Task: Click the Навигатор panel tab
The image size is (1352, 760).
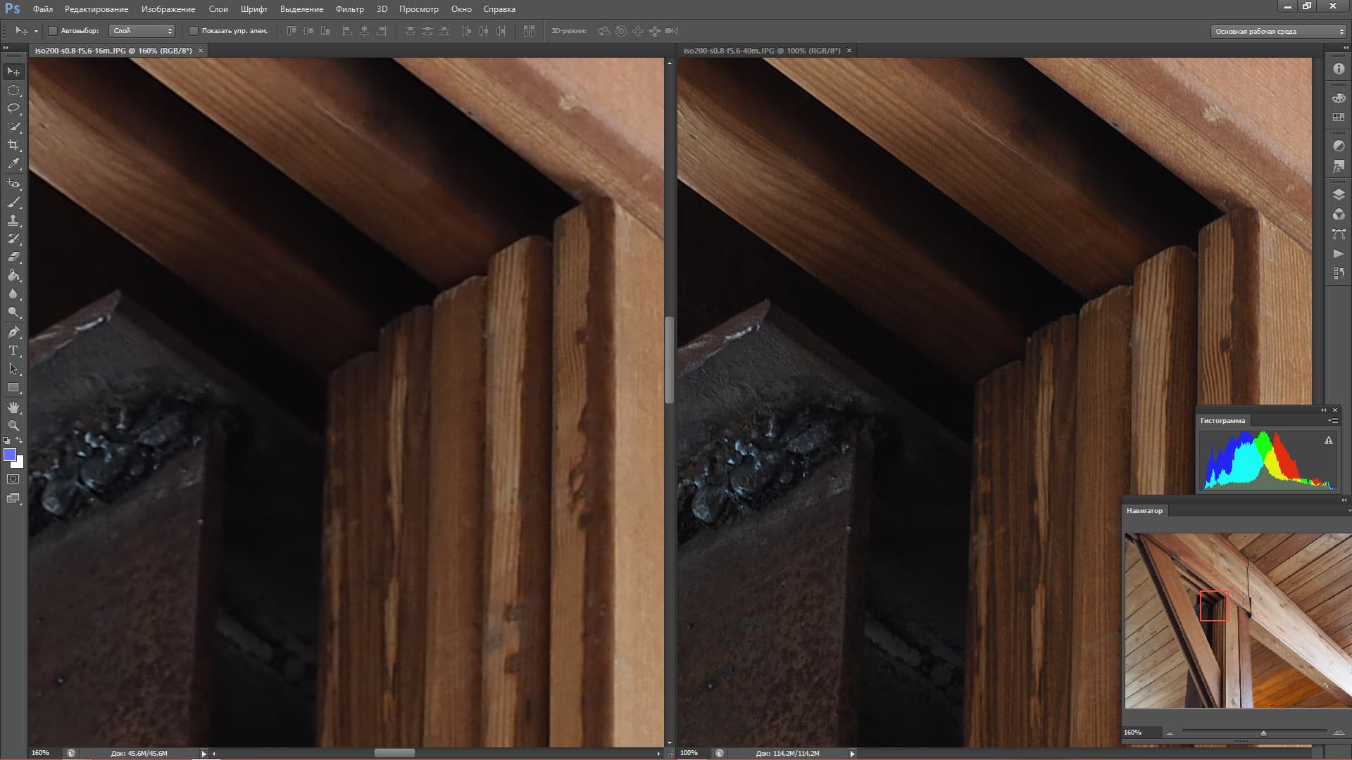Action: tap(1144, 511)
